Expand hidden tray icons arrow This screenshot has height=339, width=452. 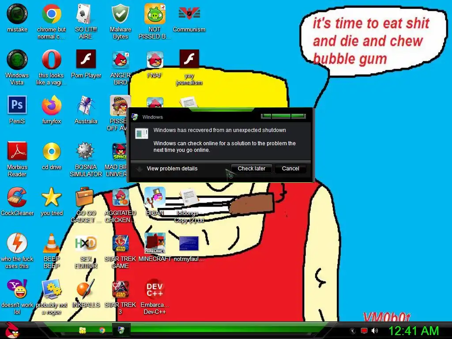352,331
